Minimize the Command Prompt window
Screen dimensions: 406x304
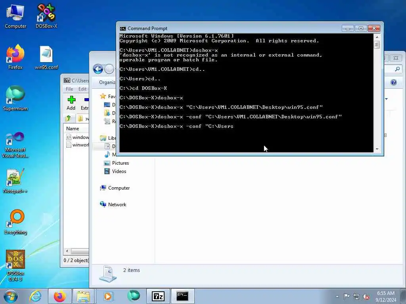coord(348,28)
